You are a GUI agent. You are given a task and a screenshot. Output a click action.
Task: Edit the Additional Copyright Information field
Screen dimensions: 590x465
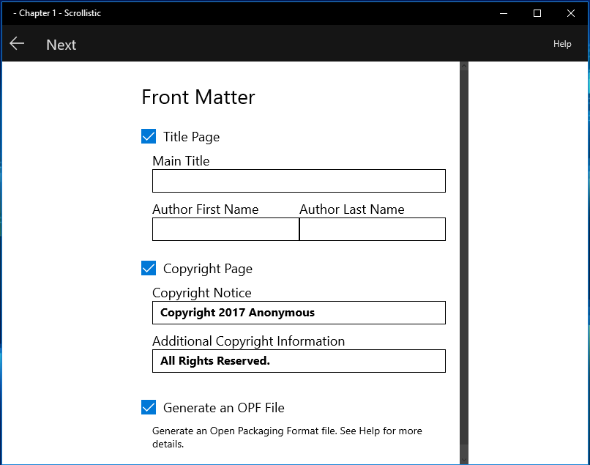(x=299, y=361)
